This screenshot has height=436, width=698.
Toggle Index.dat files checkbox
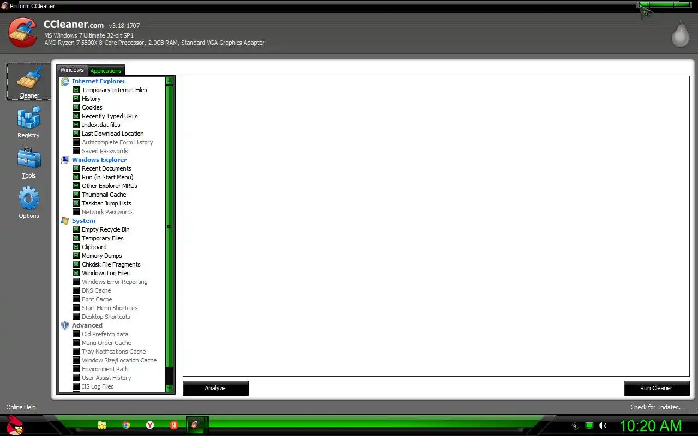[76, 125]
